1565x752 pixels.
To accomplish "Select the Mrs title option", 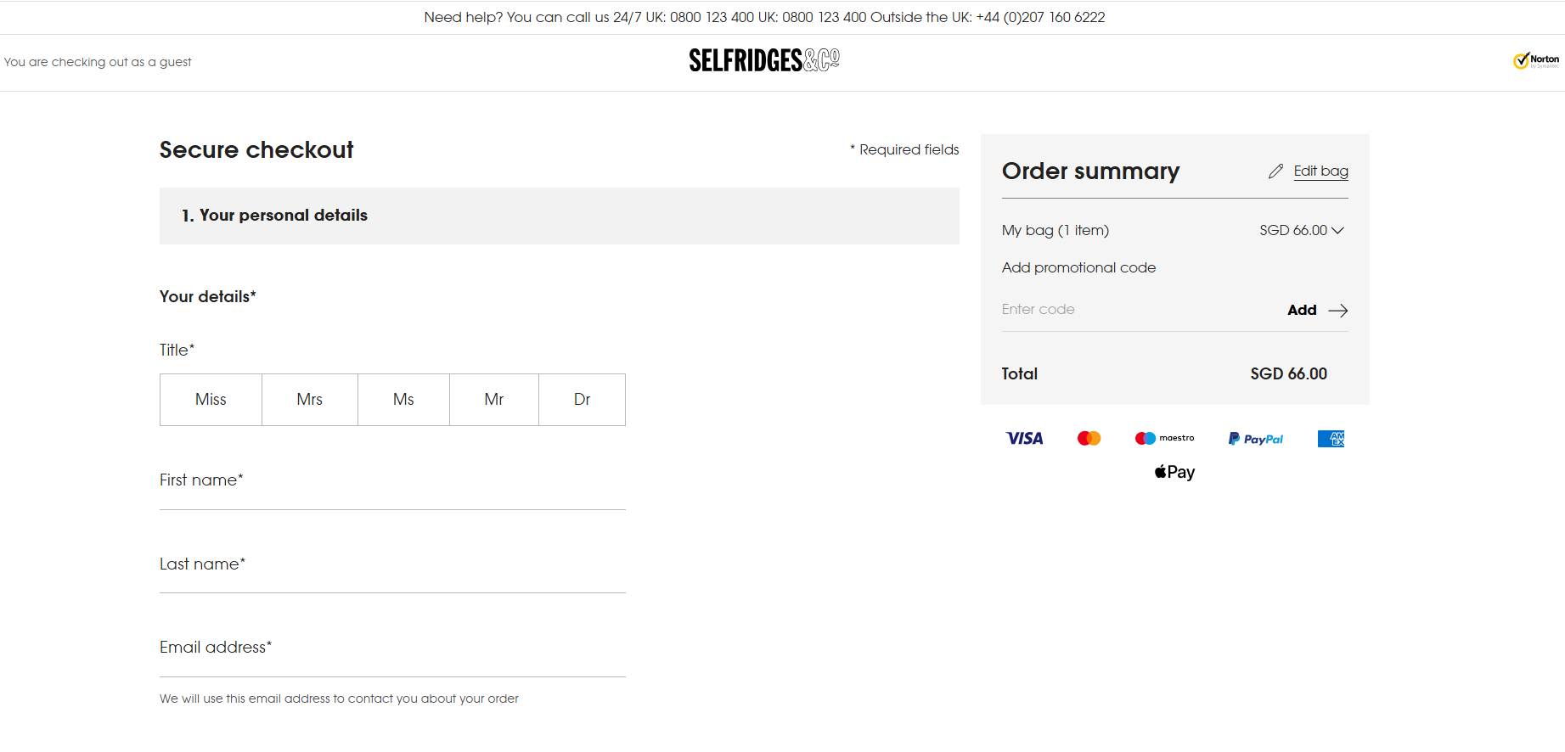I will [x=309, y=400].
